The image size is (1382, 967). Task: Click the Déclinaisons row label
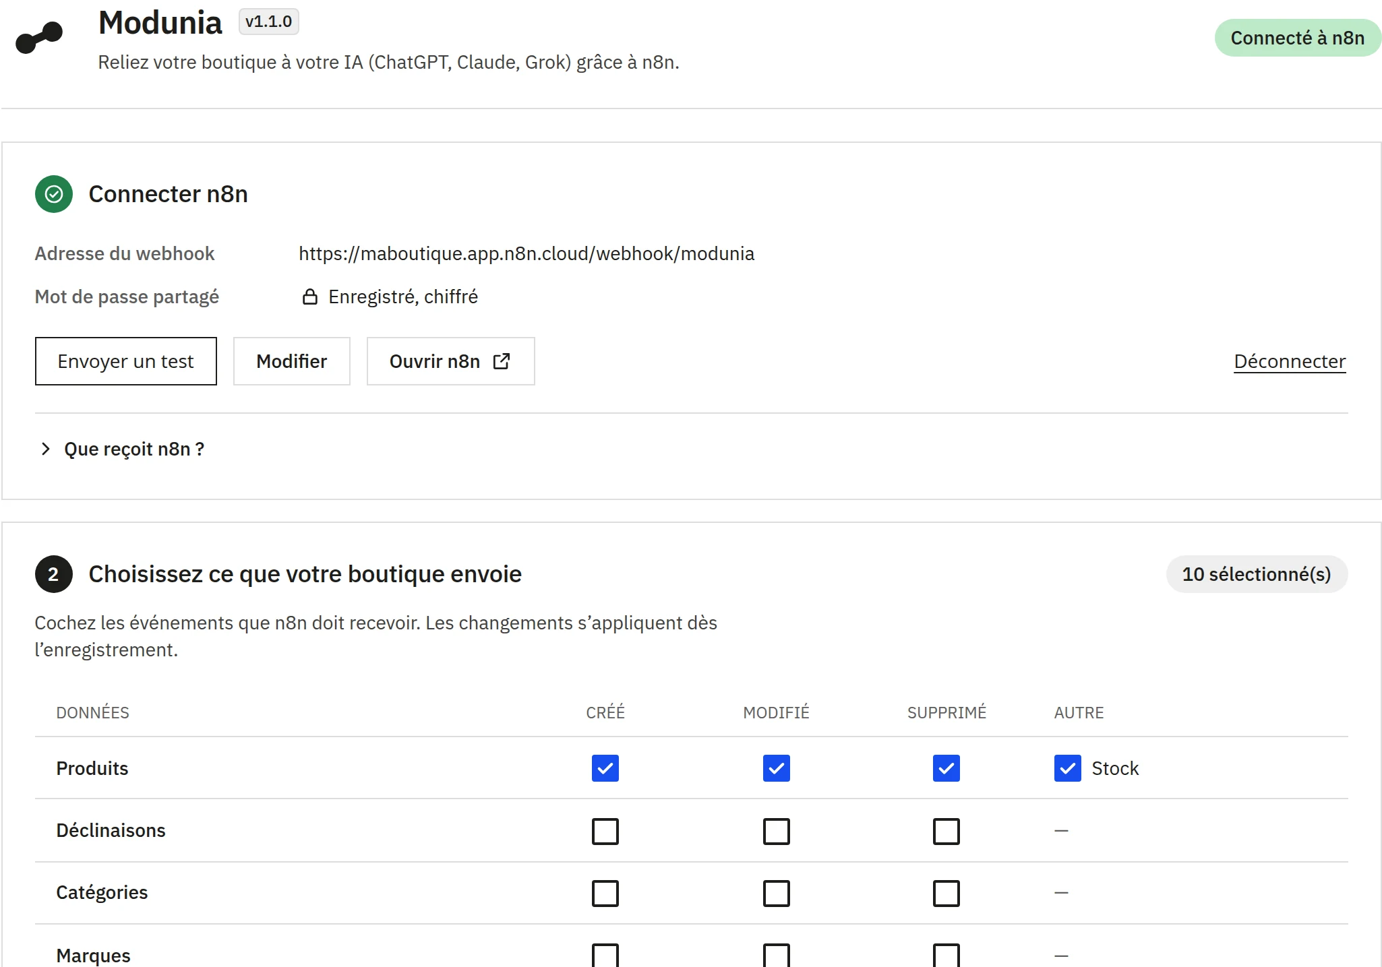[x=111, y=830]
